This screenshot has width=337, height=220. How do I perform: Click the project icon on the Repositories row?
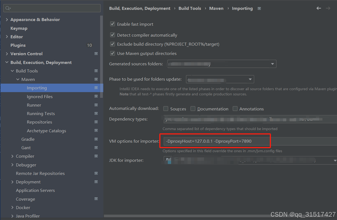[96, 122]
